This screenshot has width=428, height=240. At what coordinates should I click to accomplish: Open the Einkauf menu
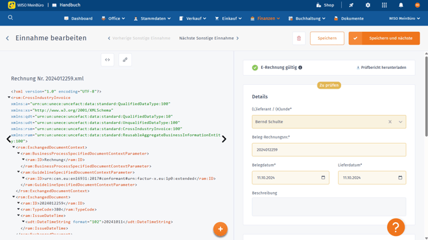point(228,19)
